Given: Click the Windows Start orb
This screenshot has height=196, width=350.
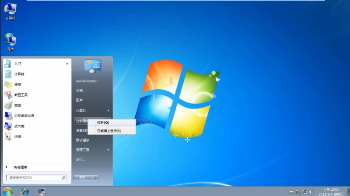Looking at the screenshot, I should (x=8, y=192).
